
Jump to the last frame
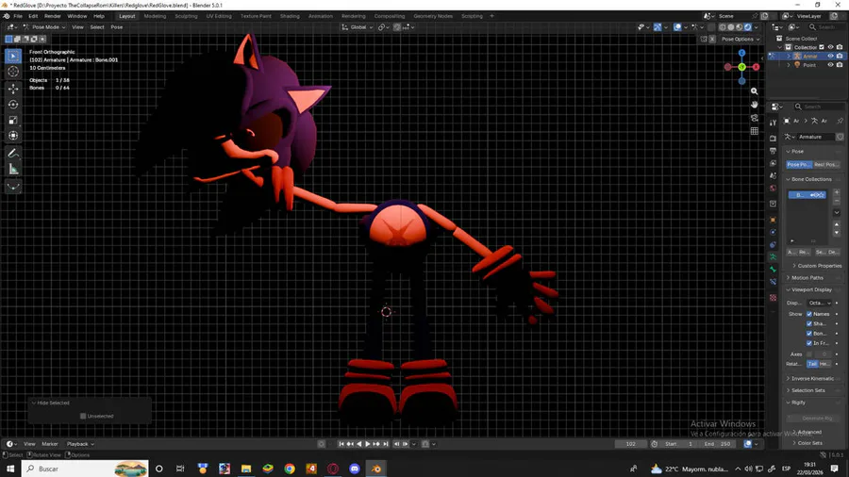pyautogui.click(x=386, y=444)
